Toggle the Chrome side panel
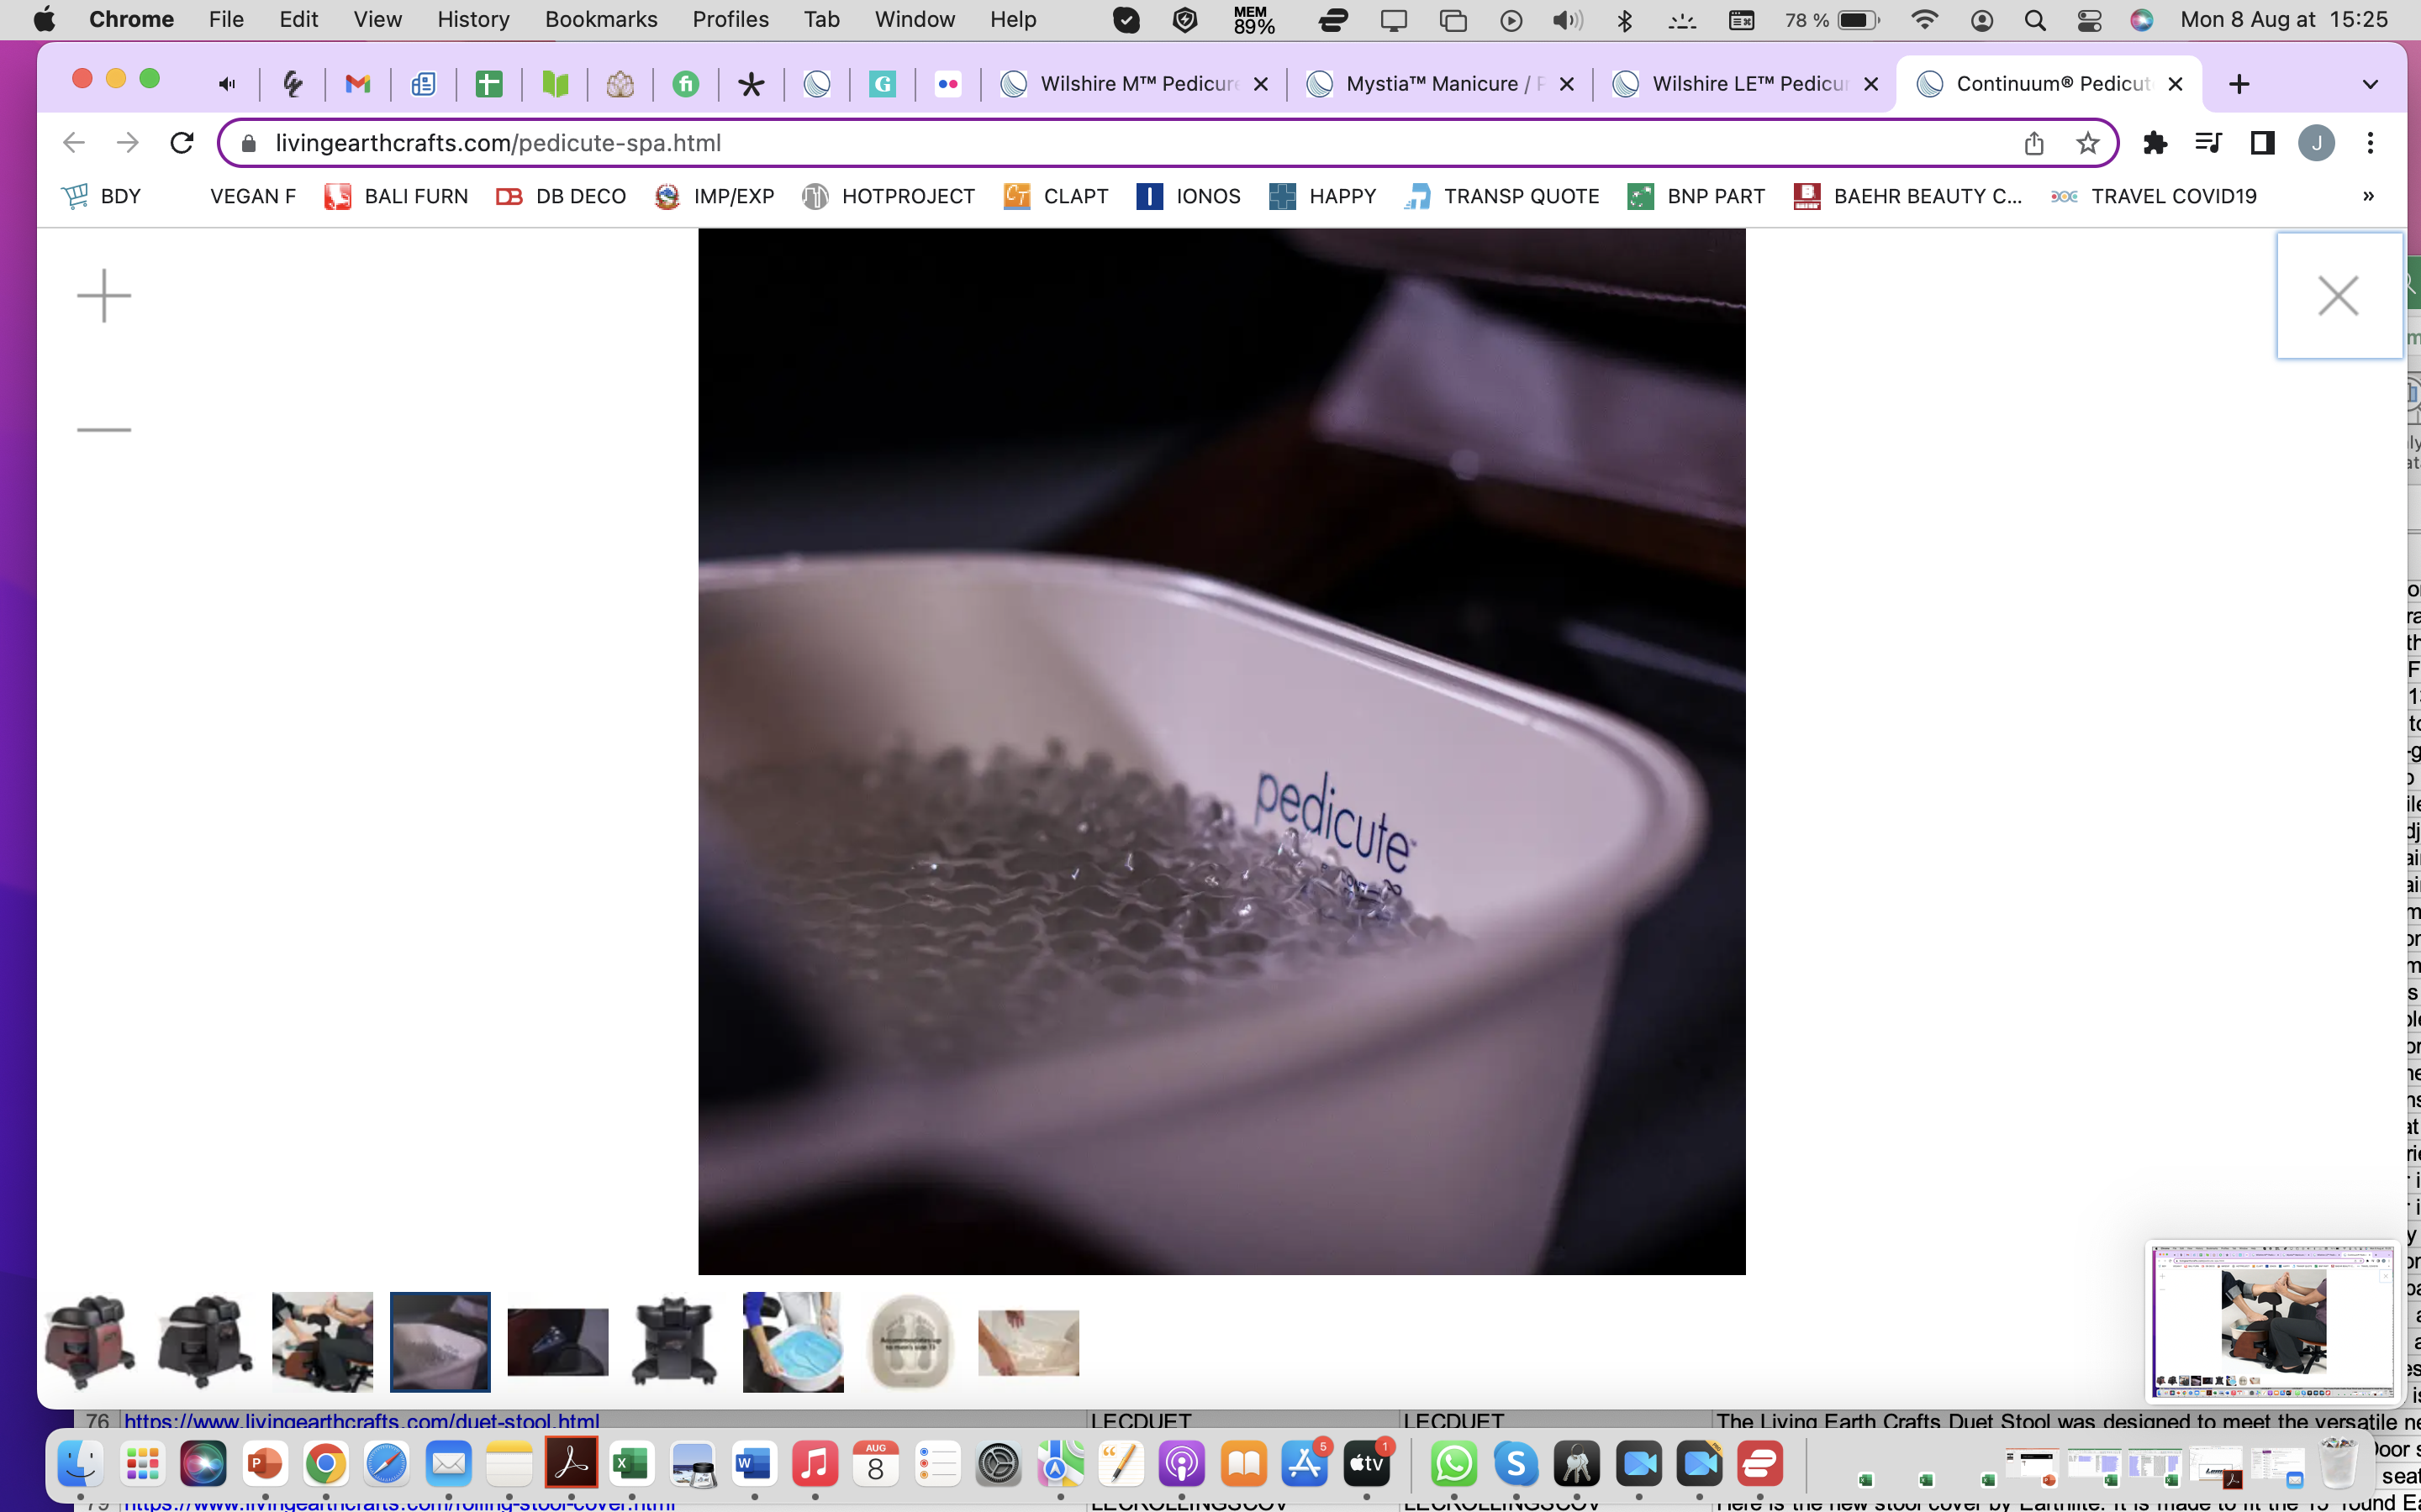Viewport: 2421px width, 1512px height. (x=2262, y=143)
